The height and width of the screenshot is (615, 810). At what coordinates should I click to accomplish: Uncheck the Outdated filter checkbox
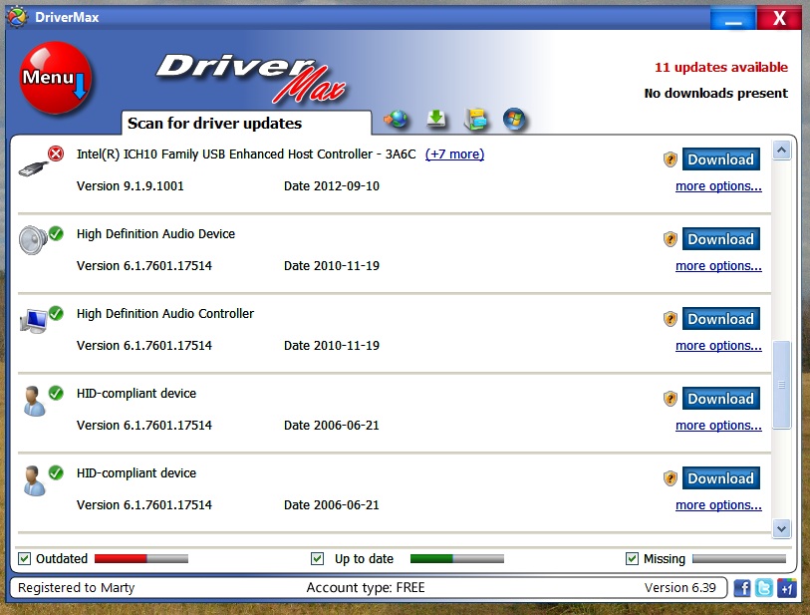click(24, 558)
